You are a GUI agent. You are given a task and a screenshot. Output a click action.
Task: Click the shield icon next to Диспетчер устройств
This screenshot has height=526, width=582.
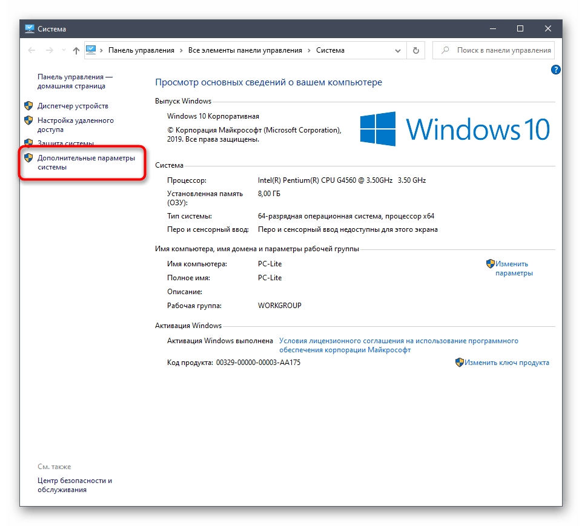(x=28, y=105)
